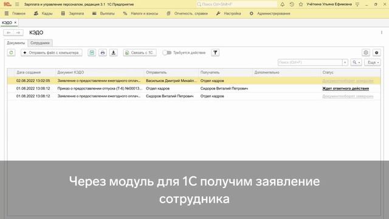Click the green sign document icon
The height and width of the screenshot is (219, 389).
tap(92, 53)
